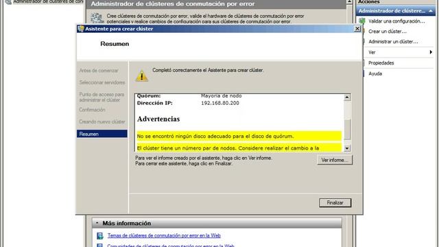Open Ayuda in Acciones pane
The height and width of the screenshot is (247, 439).
coord(375,73)
